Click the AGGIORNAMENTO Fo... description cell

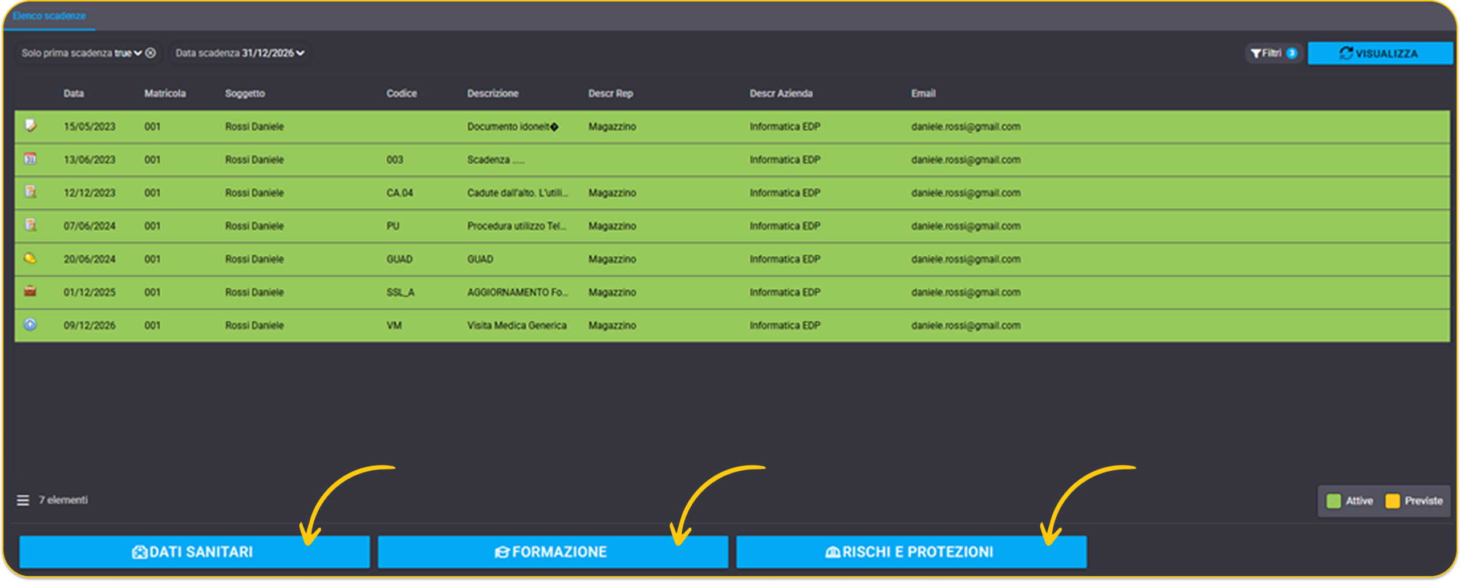(x=518, y=292)
